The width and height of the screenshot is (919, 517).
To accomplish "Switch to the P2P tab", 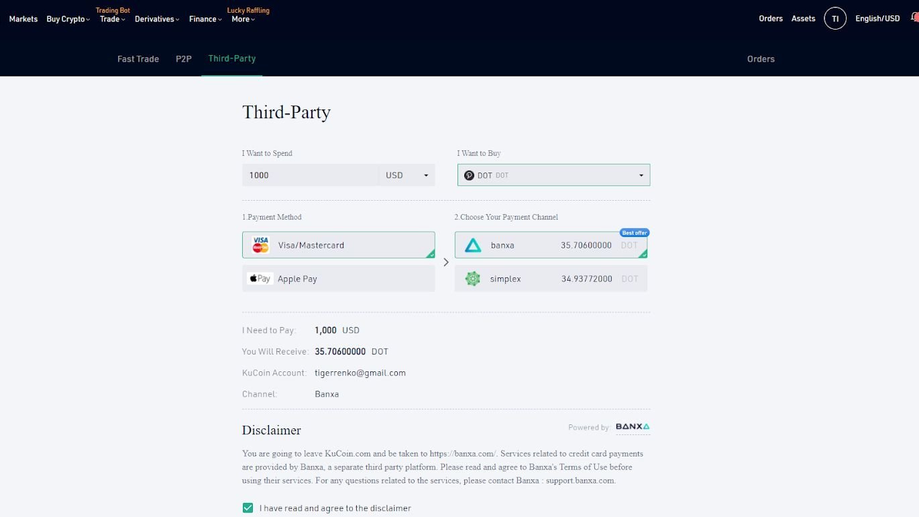I will point(183,58).
